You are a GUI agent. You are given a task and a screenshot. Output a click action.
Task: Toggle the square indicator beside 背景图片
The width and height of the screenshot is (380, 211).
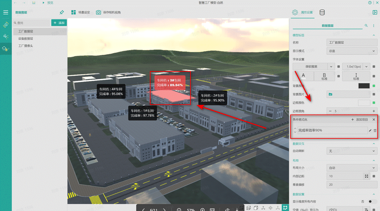[x=374, y=95]
